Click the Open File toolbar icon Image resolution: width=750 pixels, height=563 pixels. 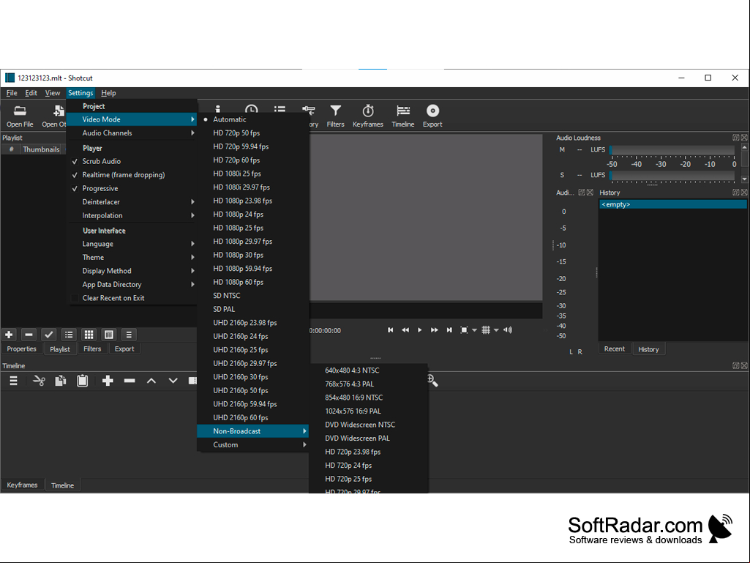click(20, 116)
